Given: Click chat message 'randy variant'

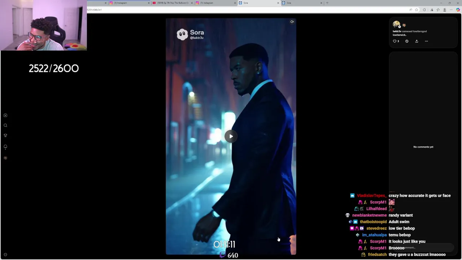Looking at the screenshot, I should 401,215.
